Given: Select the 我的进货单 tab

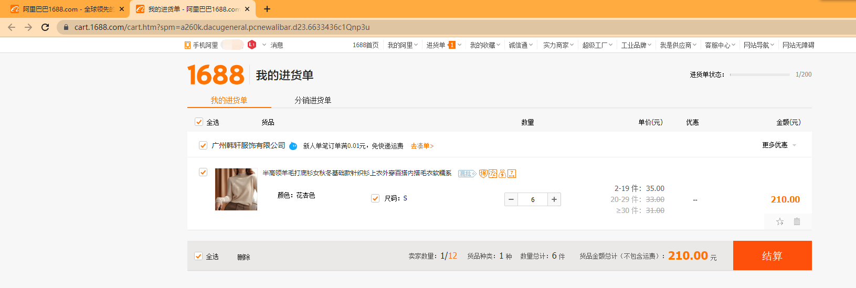Looking at the screenshot, I should click(x=229, y=100).
